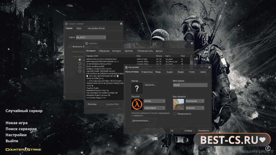The image size is (276, 155).
Task: Click the small CS figure icon bottom right
Action: (268, 148)
